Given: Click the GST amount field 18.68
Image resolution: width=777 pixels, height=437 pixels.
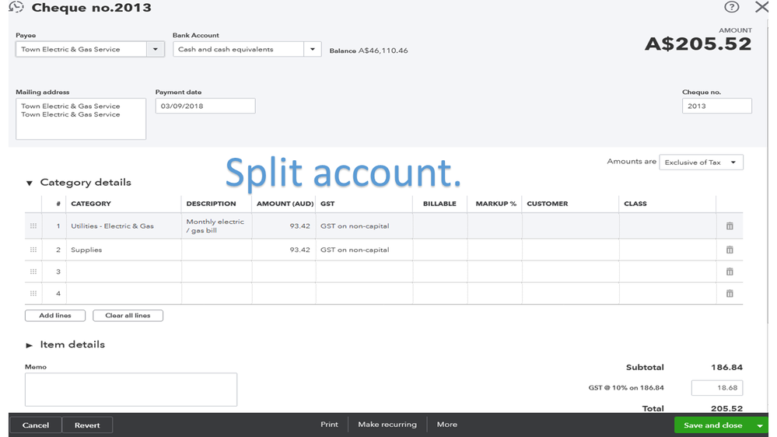Looking at the screenshot, I should 717,388.
